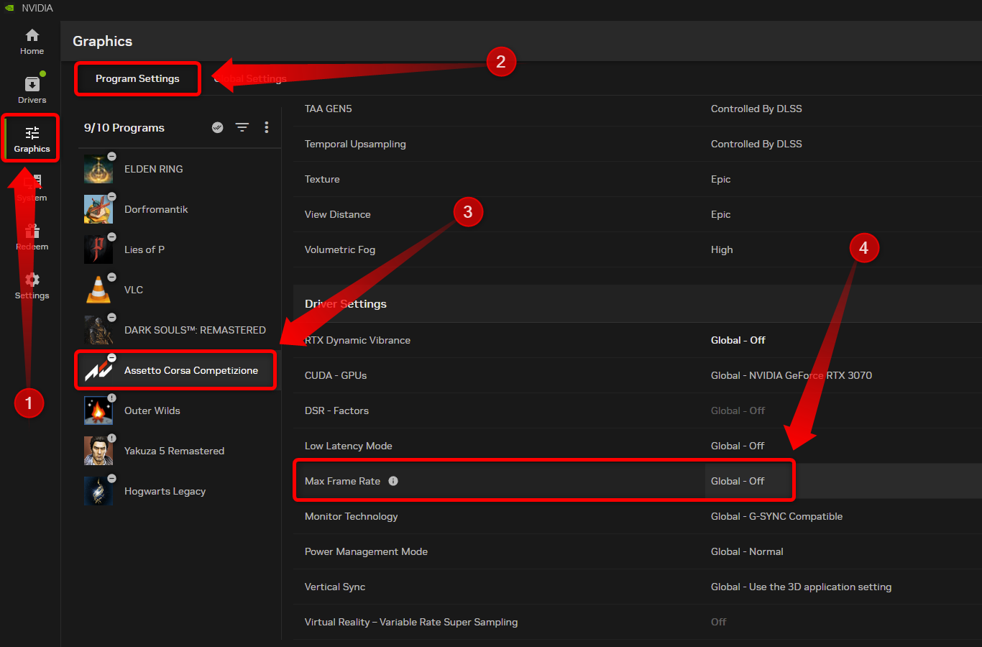Click Virtual Reality Variable Rate Super Sampling label
The height and width of the screenshot is (647, 982).
coord(411,622)
